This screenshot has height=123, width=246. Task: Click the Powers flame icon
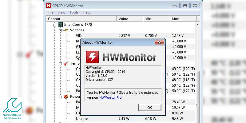coord(66,97)
